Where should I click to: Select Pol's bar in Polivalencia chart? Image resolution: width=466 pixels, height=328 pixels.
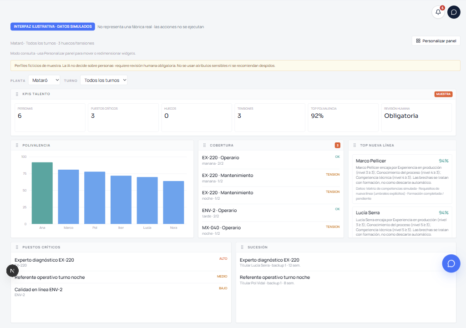point(95,197)
